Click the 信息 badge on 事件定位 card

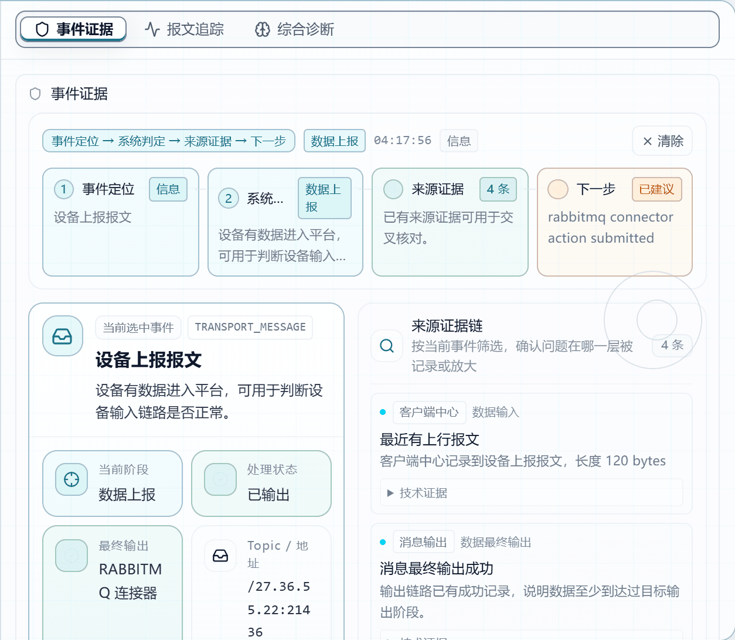coord(168,189)
